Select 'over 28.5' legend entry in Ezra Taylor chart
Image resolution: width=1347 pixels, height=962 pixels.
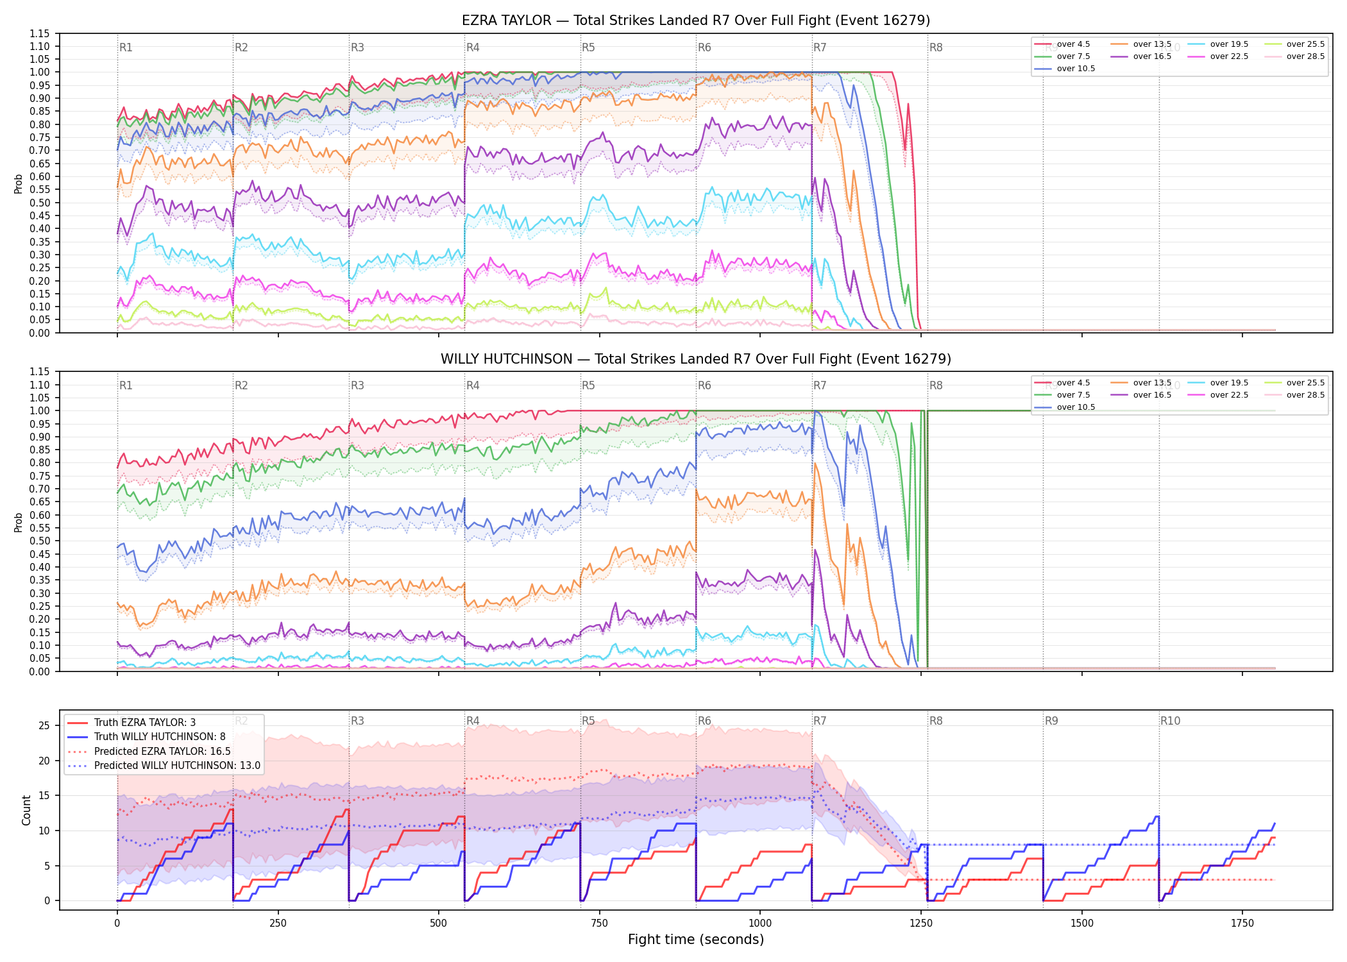[1294, 56]
